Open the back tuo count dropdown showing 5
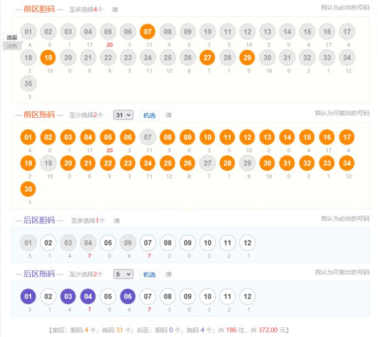Image resolution: width=378 pixels, height=337 pixels. tap(123, 274)
